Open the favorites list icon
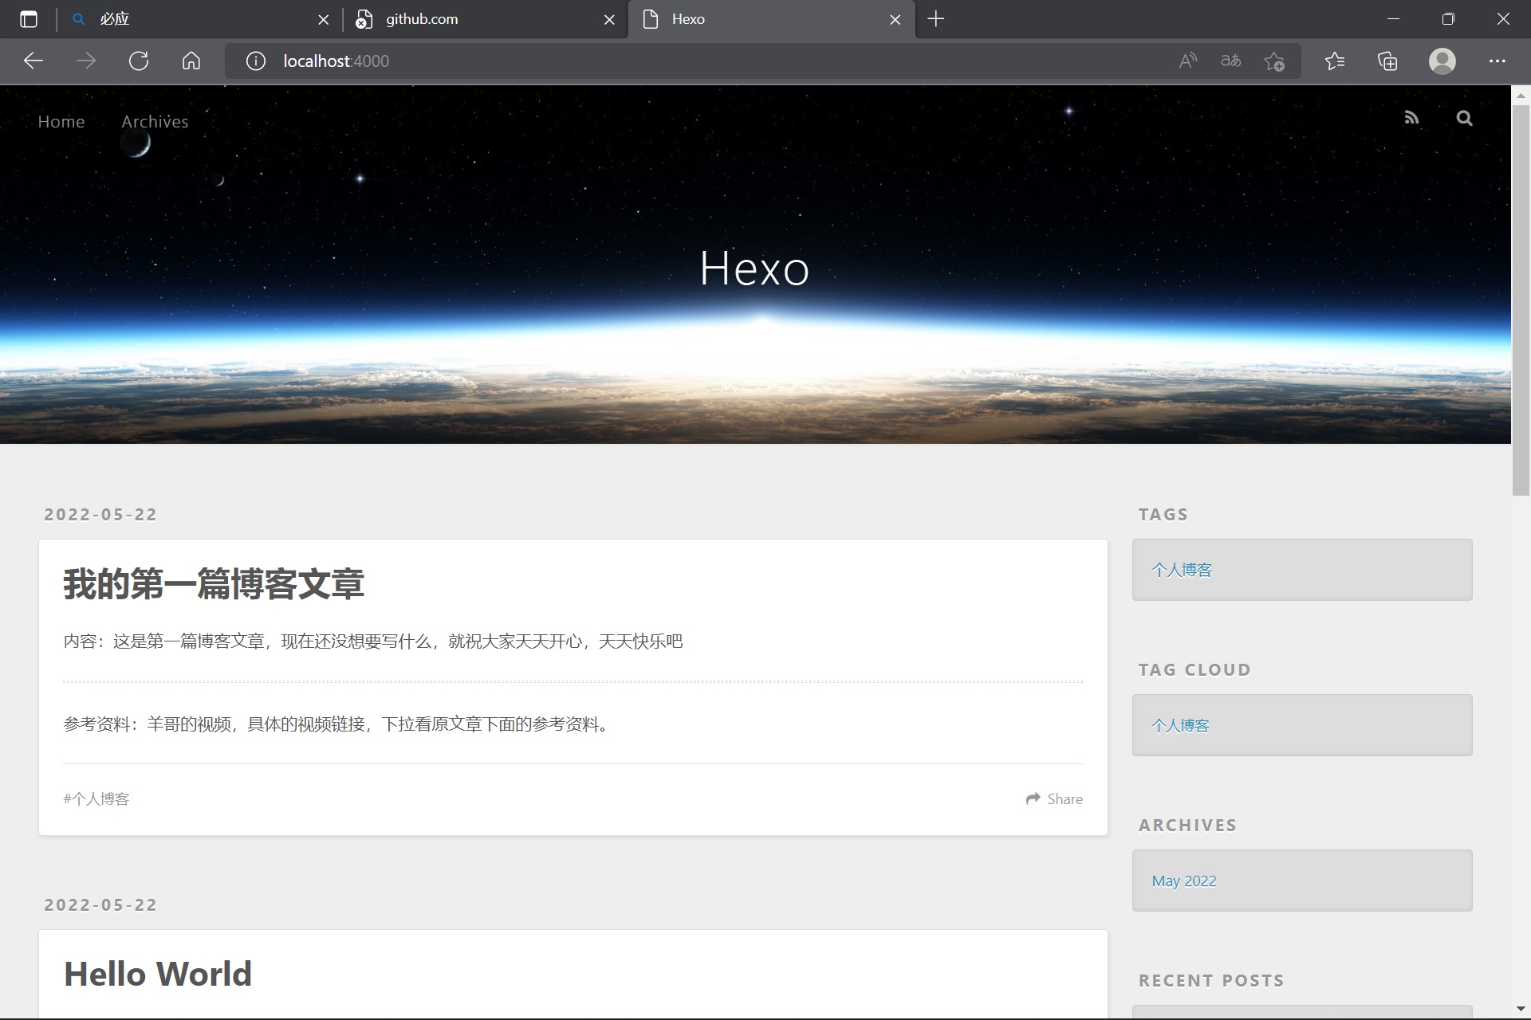 pyautogui.click(x=1334, y=61)
